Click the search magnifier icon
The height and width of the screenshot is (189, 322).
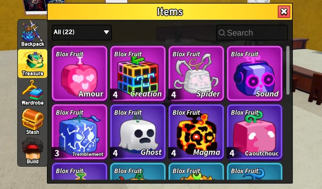(x=222, y=33)
